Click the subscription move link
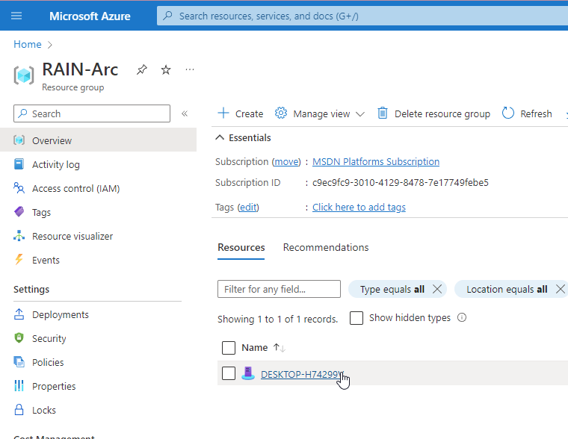Viewport: 568px width, 439px height. pyautogui.click(x=286, y=162)
